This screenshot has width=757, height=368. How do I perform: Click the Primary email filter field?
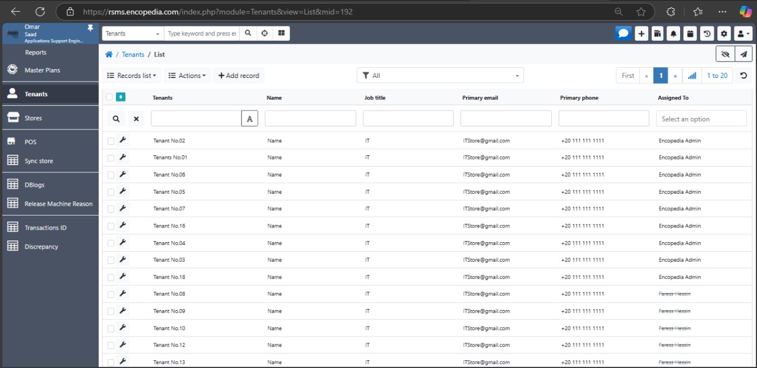click(x=506, y=119)
